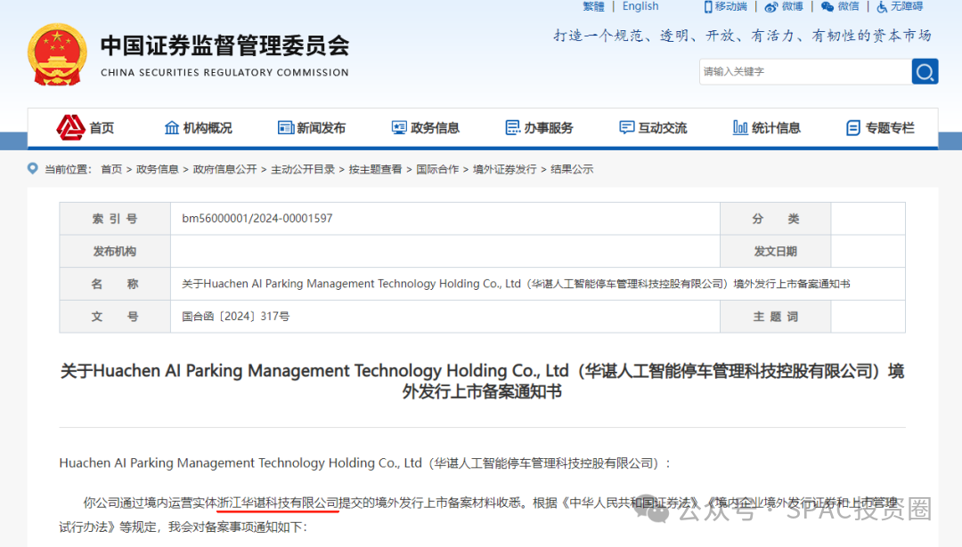Click the main article heading

coord(482,381)
